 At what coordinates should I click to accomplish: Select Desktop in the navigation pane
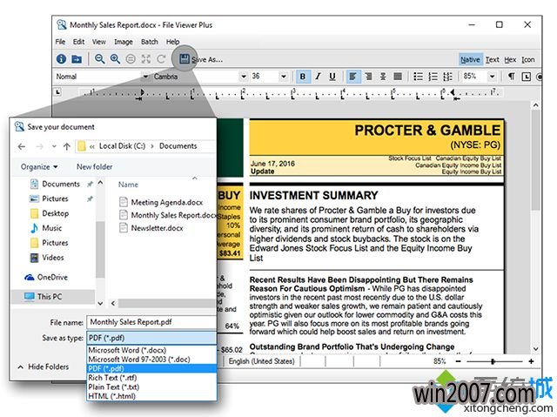[50, 213]
